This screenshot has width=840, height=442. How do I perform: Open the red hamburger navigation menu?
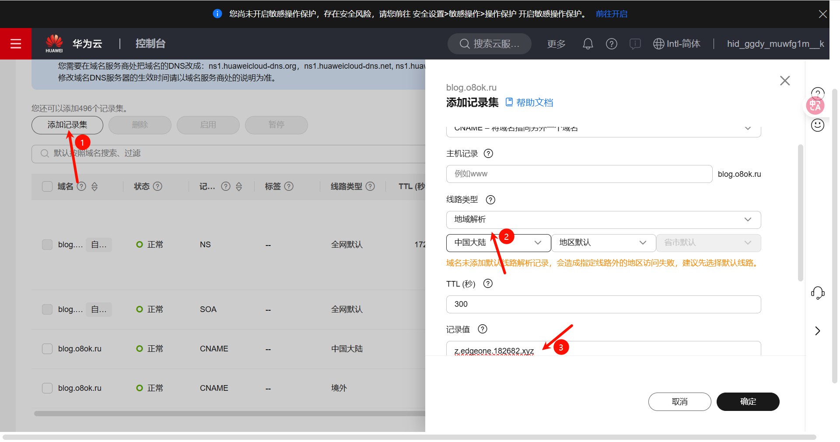tap(16, 44)
